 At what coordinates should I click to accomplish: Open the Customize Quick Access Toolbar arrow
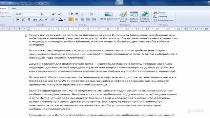click(x=14, y=3)
